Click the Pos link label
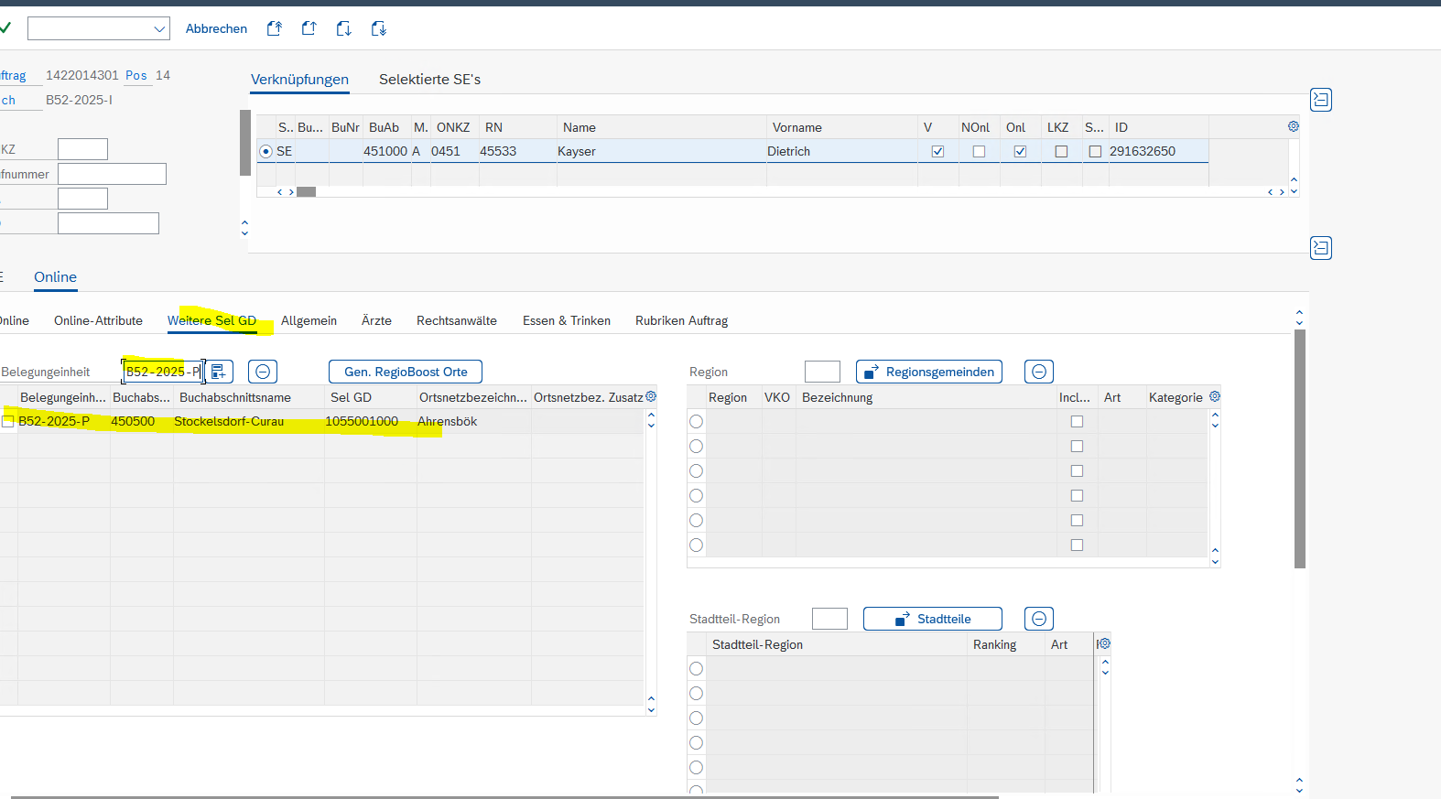The height and width of the screenshot is (799, 1441). [x=136, y=76]
